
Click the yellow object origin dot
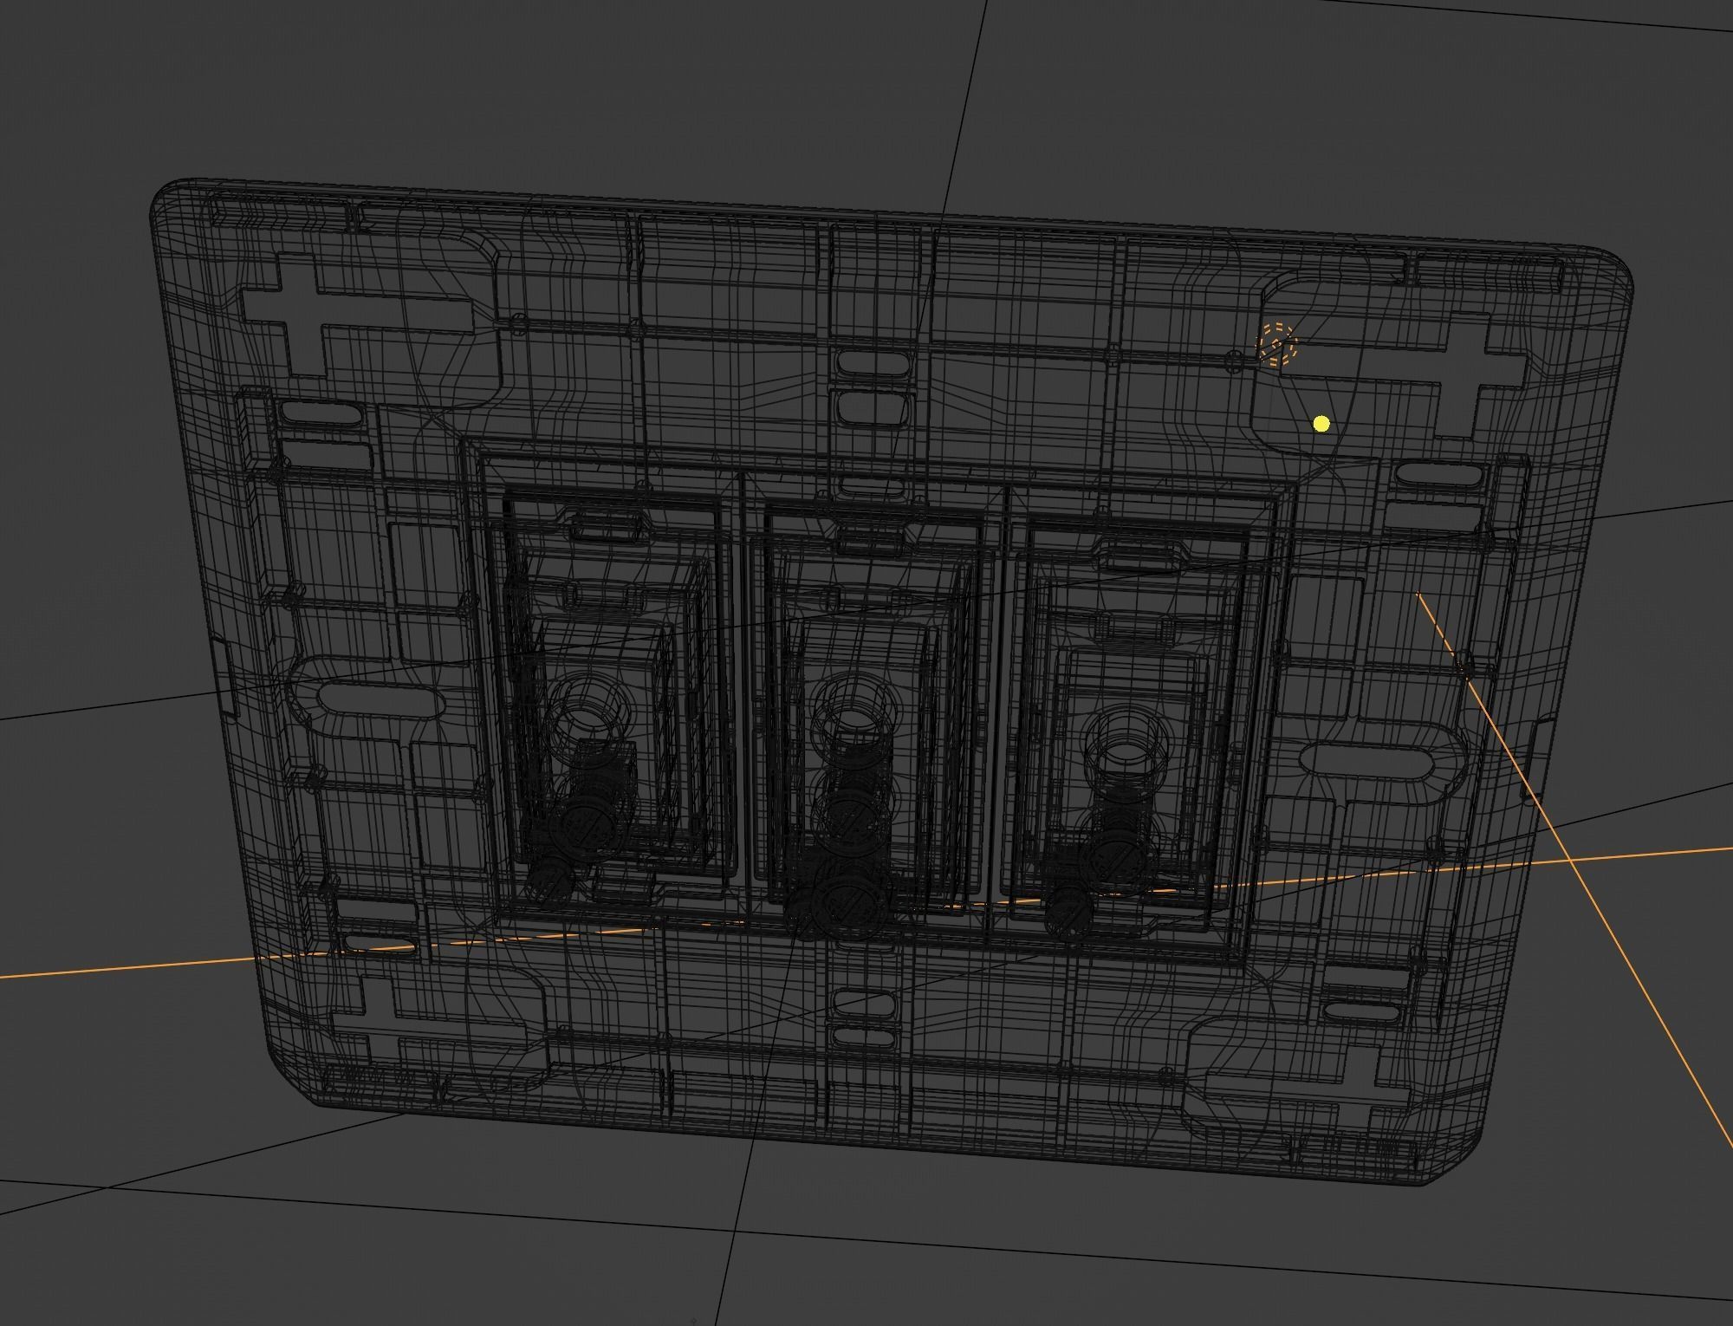click(x=1321, y=424)
